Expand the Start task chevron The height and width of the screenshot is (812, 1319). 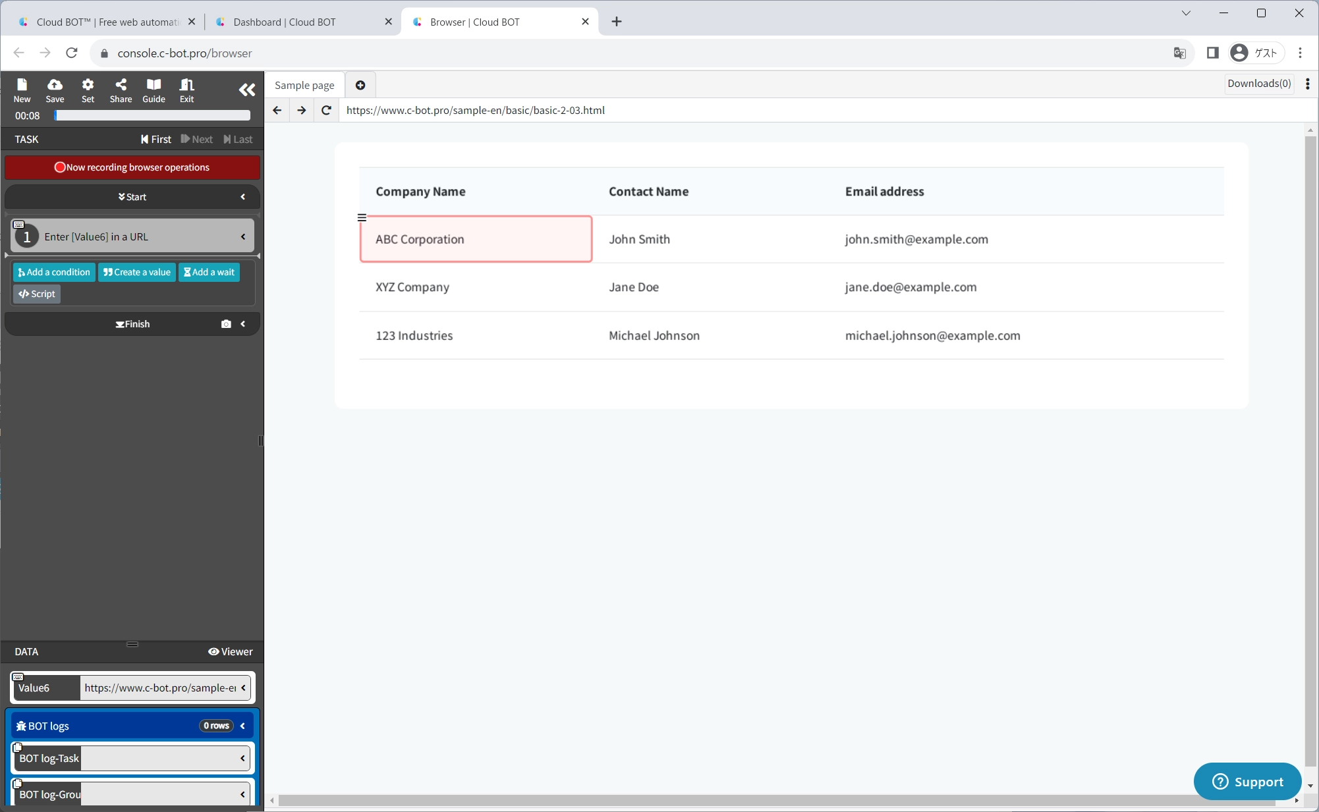pyautogui.click(x=243, y=197)
